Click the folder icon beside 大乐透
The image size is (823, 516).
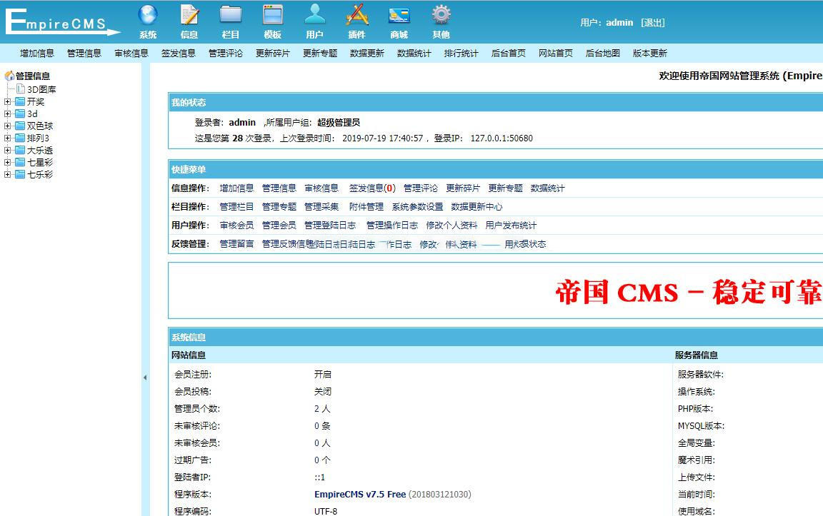pos(20,150)
